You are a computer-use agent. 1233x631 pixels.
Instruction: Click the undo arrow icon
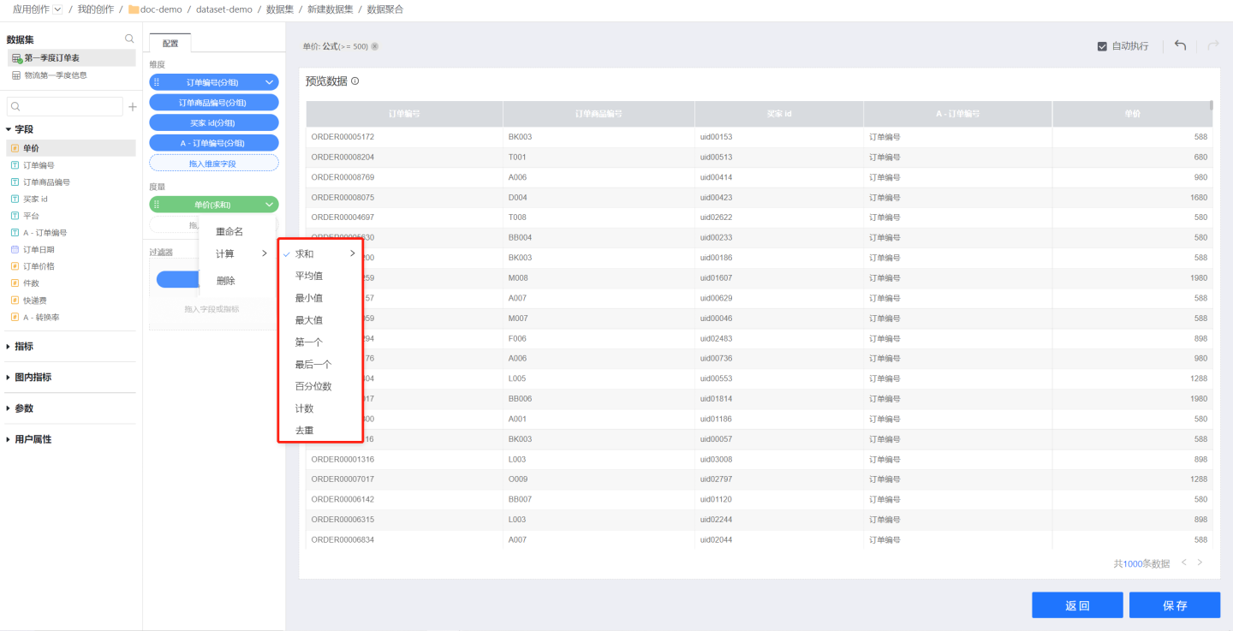[x=1180, y=46]
